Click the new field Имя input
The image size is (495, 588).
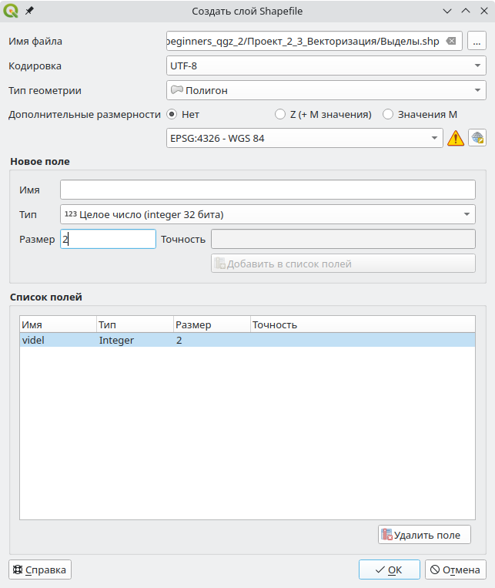click(268, 190)
